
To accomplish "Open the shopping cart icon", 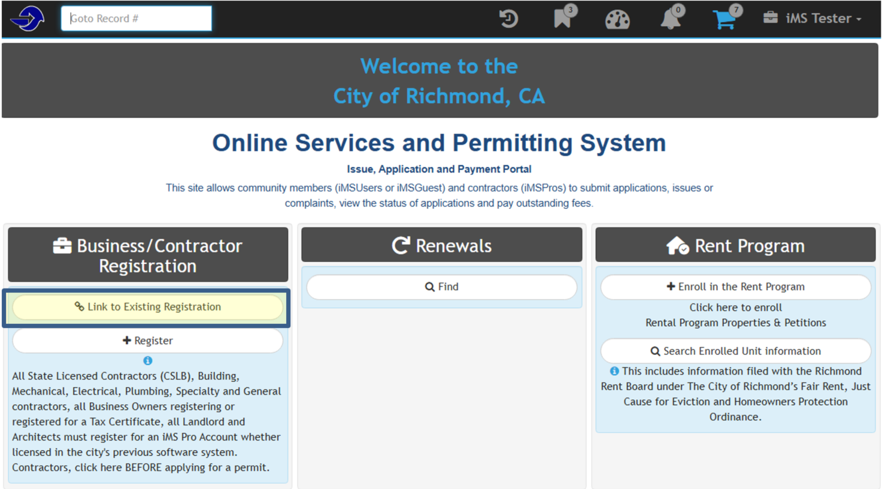I will click(x=725, y=19).
